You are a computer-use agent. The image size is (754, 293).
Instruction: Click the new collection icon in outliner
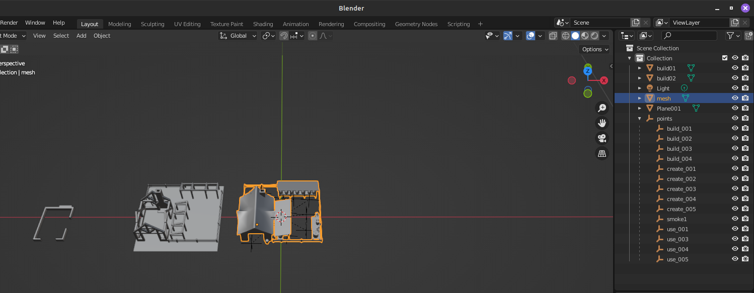(x=748, y=36)
